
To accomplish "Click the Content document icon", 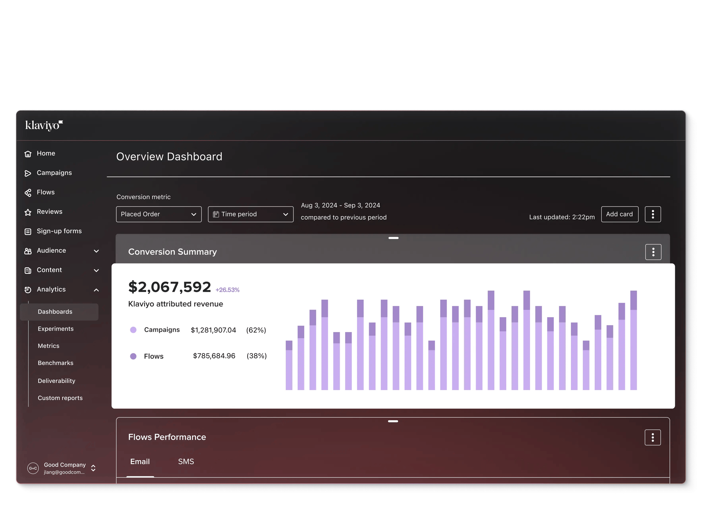I will coord(28,270).
